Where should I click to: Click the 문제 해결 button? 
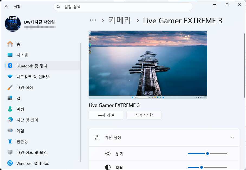[x=106, y=115]
